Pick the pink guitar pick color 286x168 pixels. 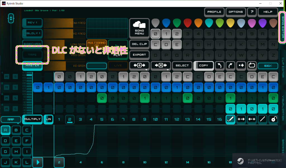[252, 23]
